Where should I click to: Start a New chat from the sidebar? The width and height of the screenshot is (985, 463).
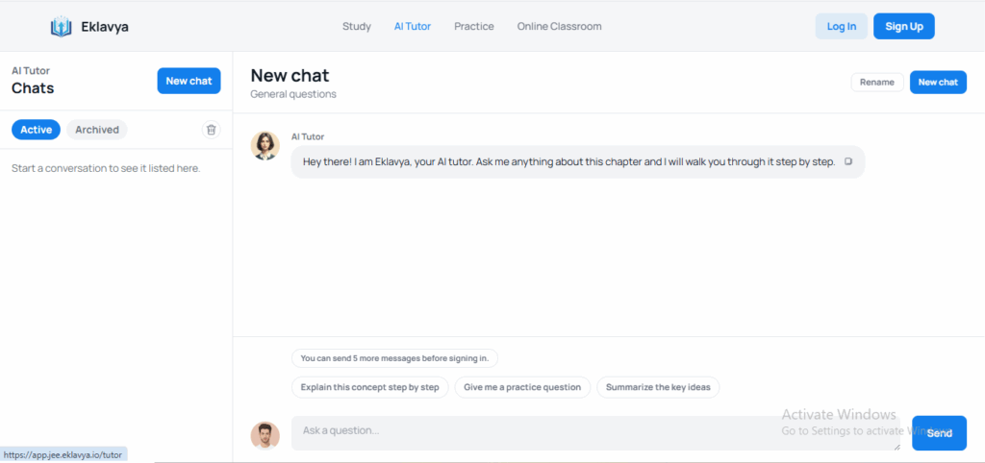189,81
